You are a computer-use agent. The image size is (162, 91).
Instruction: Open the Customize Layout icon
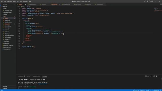pos(152,1)
